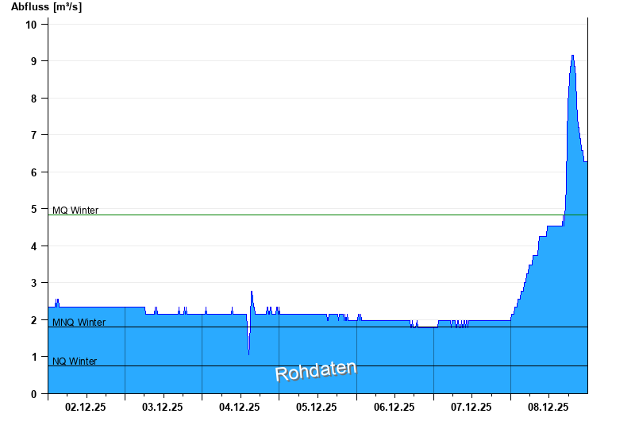Click the y-axis value 1
This screenshot has height=437, width=635.
pos(34,357)
